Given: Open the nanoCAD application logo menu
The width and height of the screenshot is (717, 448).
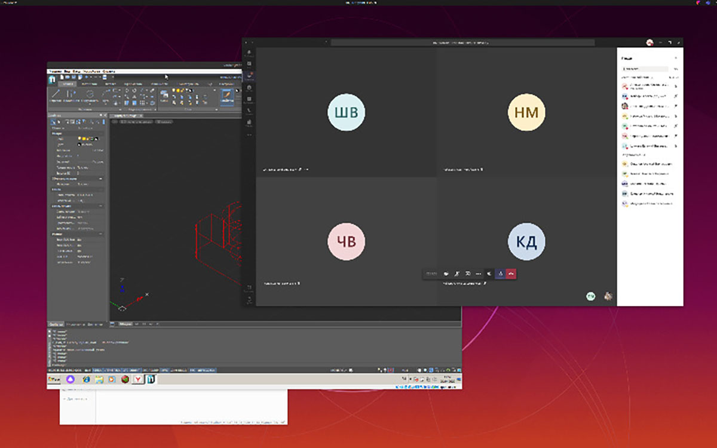Looking at the screenshot, I should 52,80.
